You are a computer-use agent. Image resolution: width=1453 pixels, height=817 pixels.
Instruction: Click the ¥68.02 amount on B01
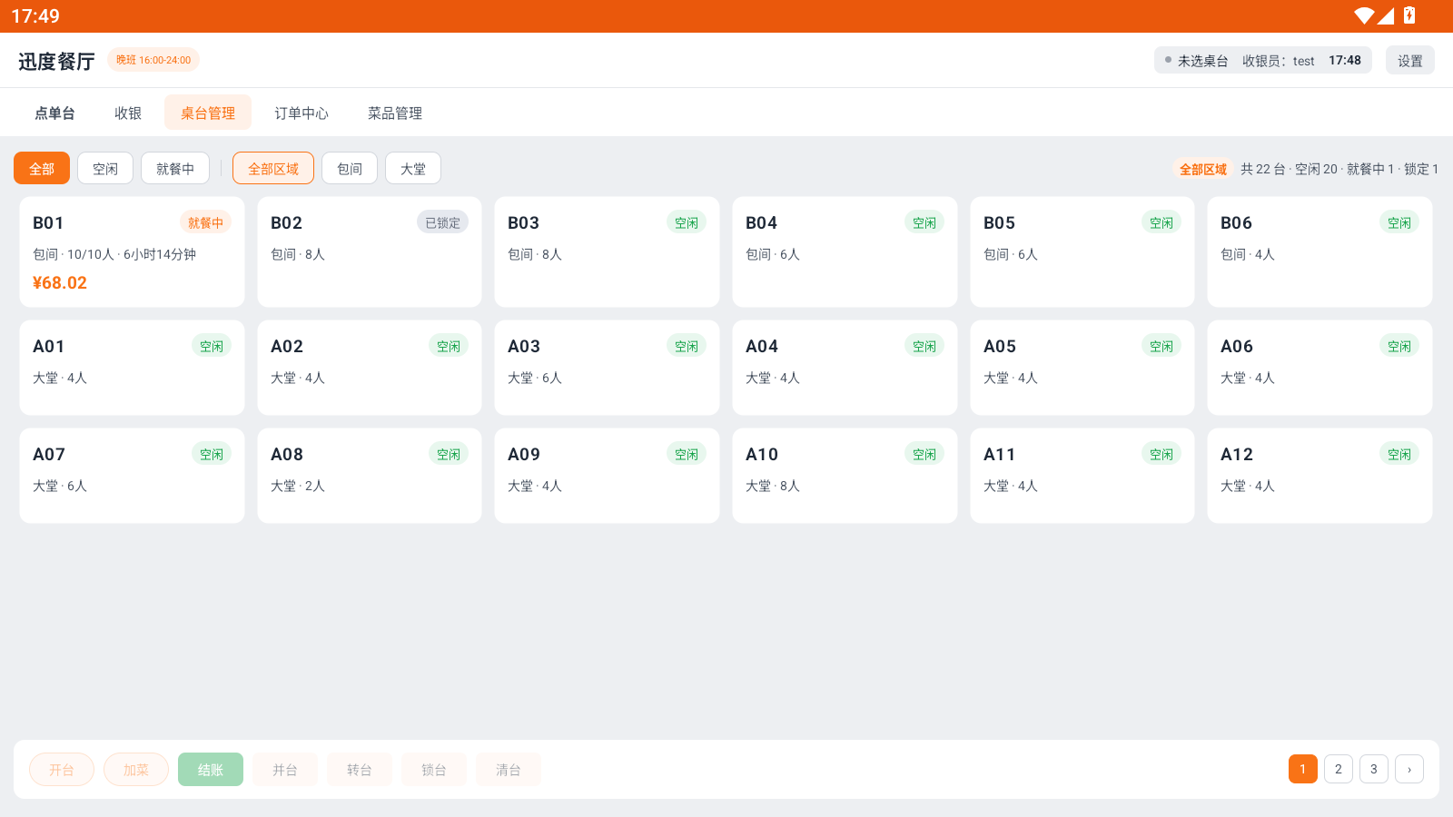(60, 283)
